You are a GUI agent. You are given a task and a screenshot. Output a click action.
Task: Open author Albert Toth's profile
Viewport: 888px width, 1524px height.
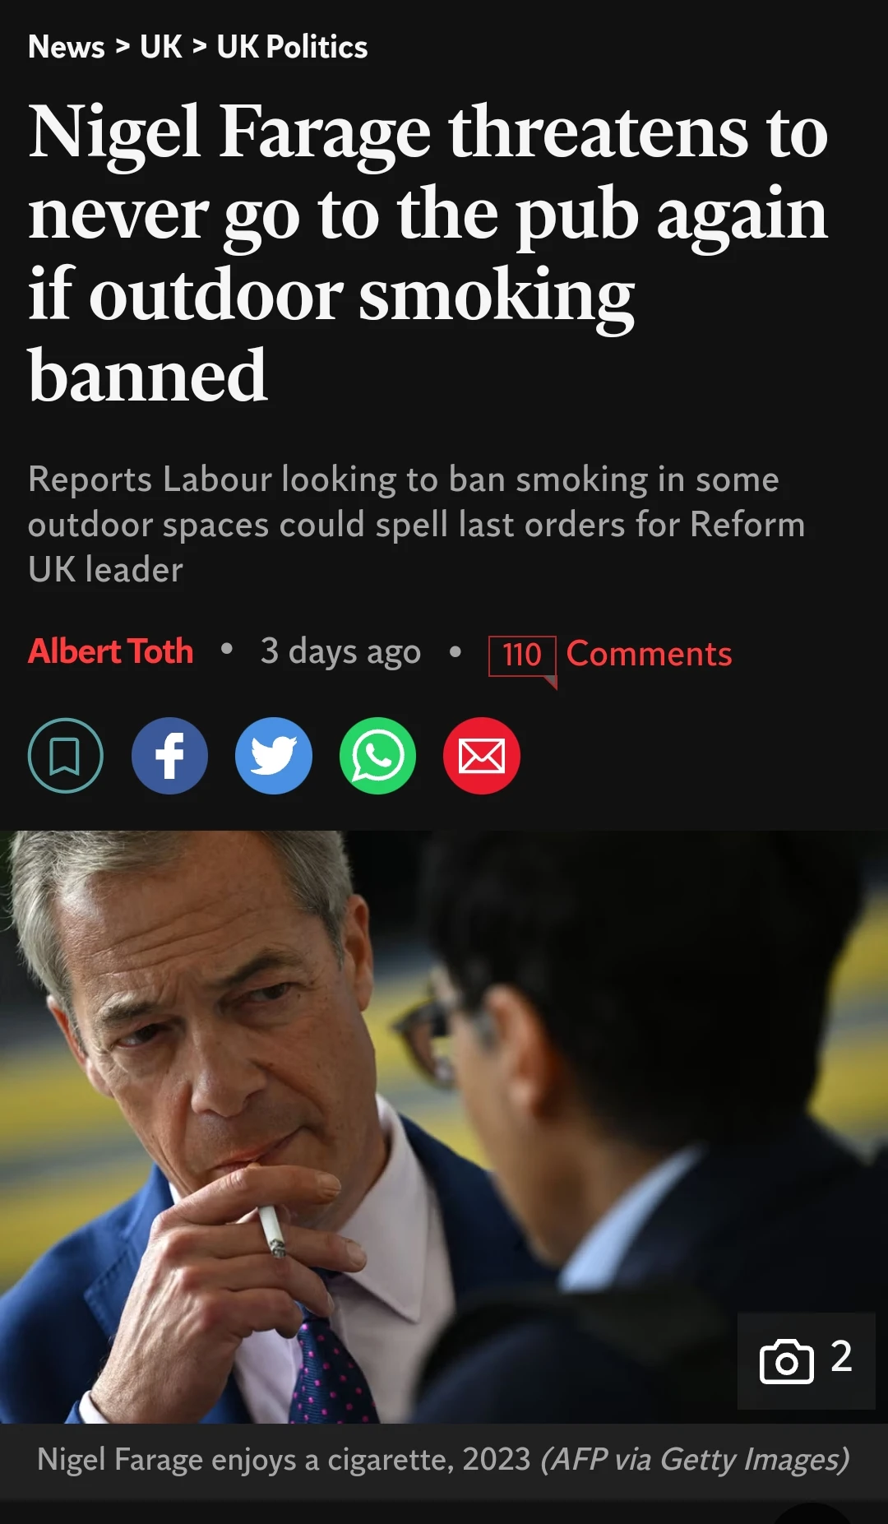[111, 651]
